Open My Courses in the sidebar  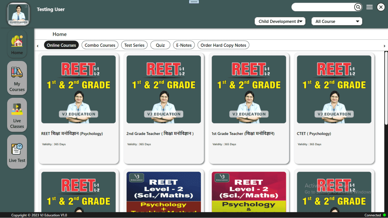click(17, 78)
